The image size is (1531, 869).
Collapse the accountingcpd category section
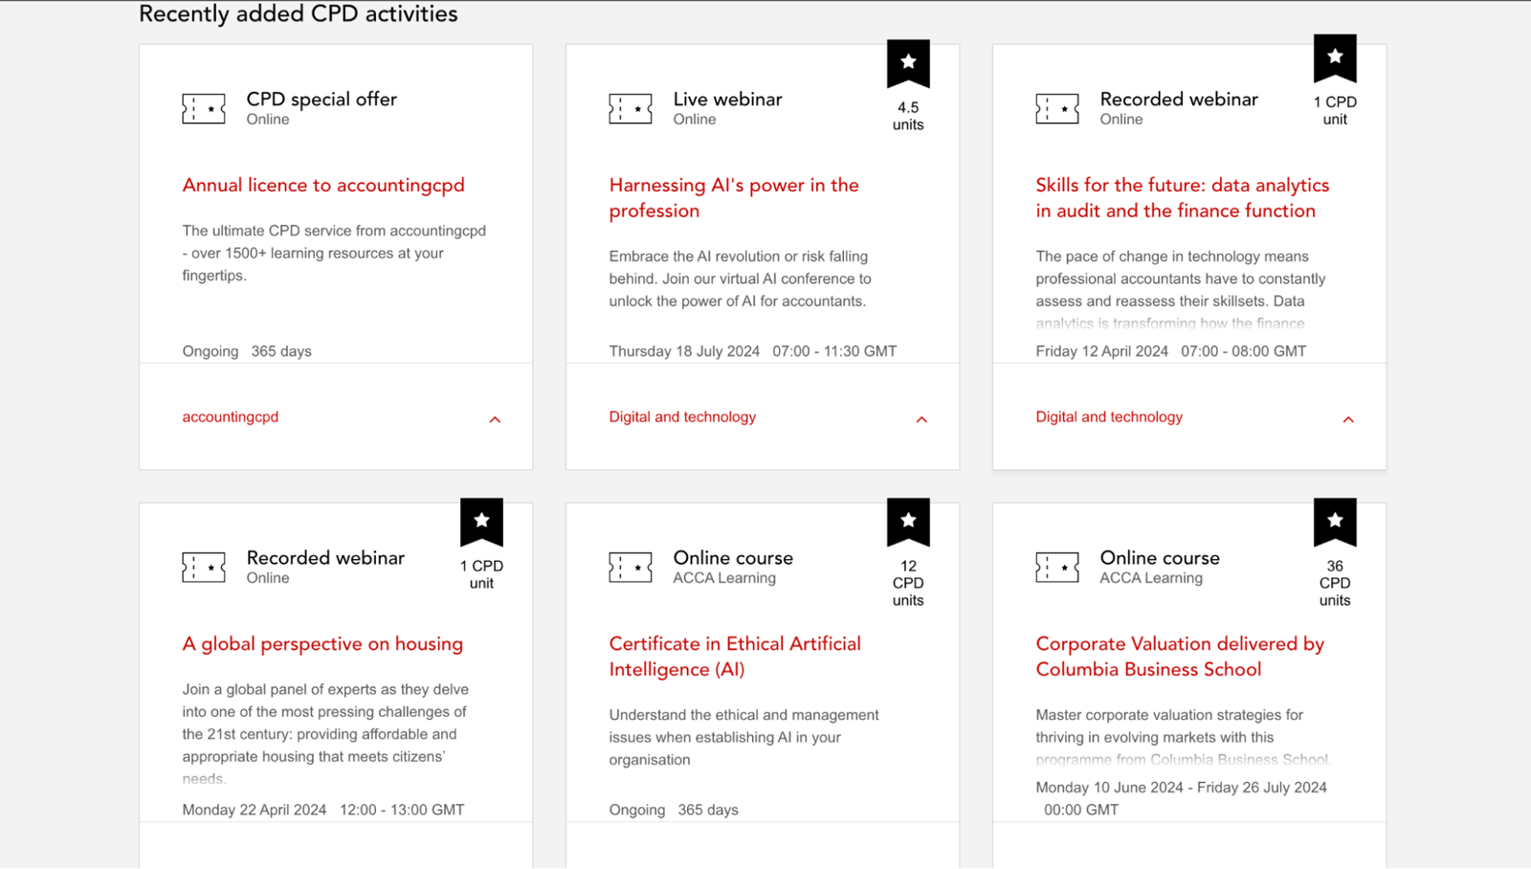496,419
